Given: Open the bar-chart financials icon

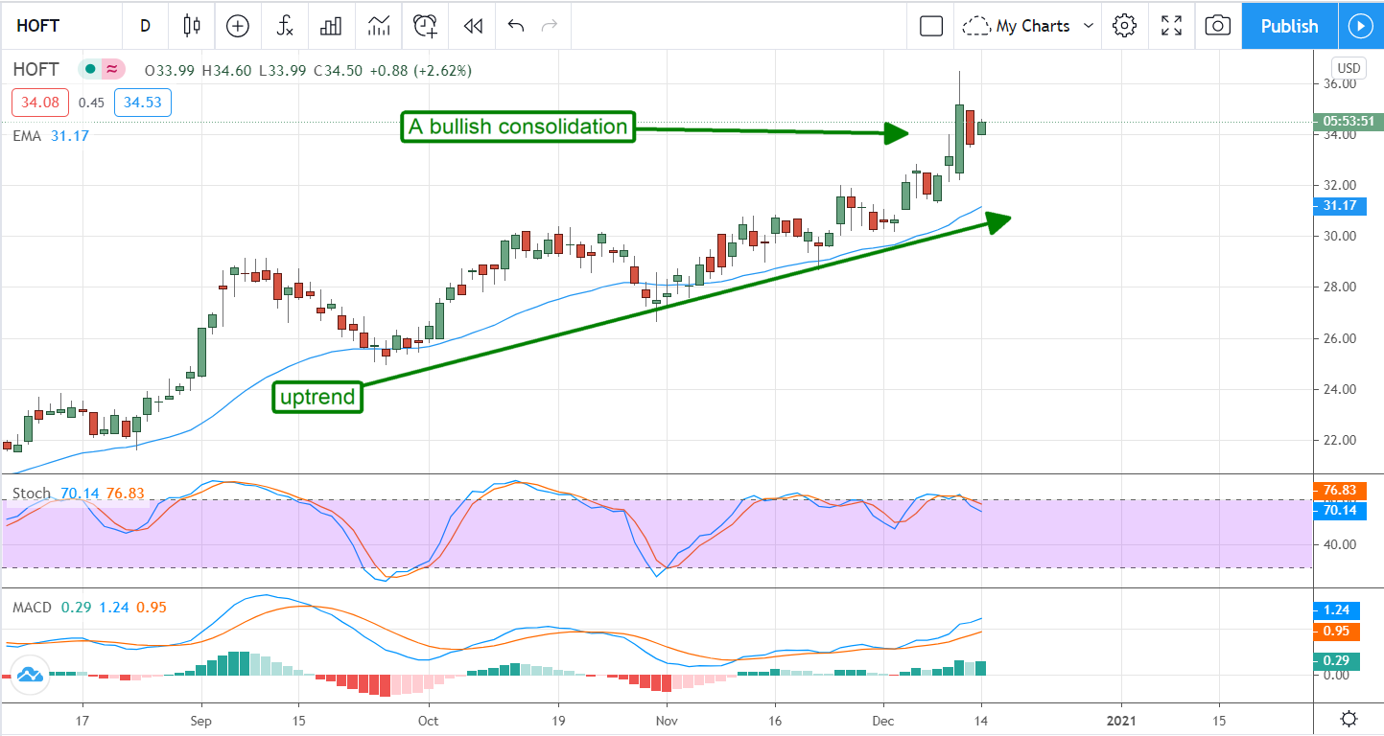Looking at the screenshot, I should (x=331, y=26).
